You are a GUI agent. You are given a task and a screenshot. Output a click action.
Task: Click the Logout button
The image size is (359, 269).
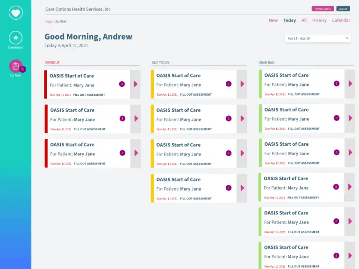343,9
